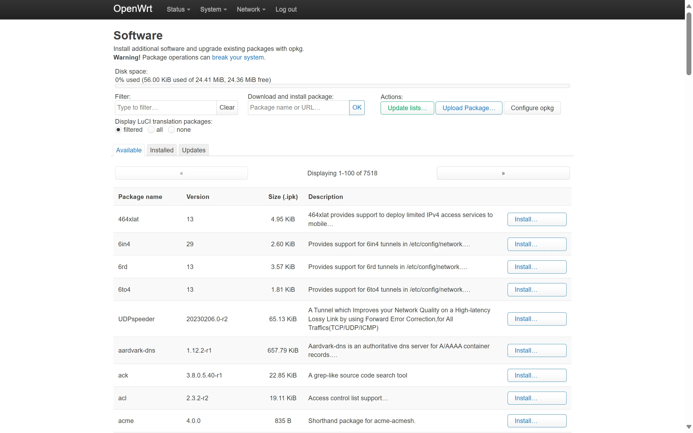Click the '835 B' size cell
The image size is (693, 433).
point(283,421)
